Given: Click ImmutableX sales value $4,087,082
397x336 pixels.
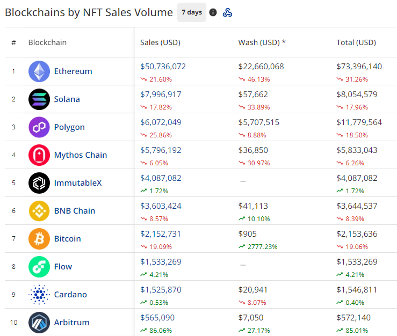Looking at the screenshot, I should tap(161, 178).
